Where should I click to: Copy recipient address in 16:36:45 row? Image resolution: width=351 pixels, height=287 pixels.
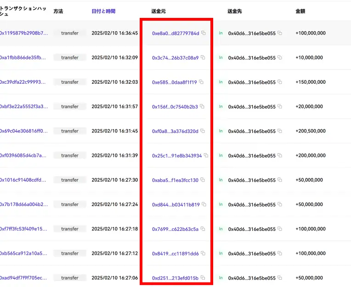[280, 33]
